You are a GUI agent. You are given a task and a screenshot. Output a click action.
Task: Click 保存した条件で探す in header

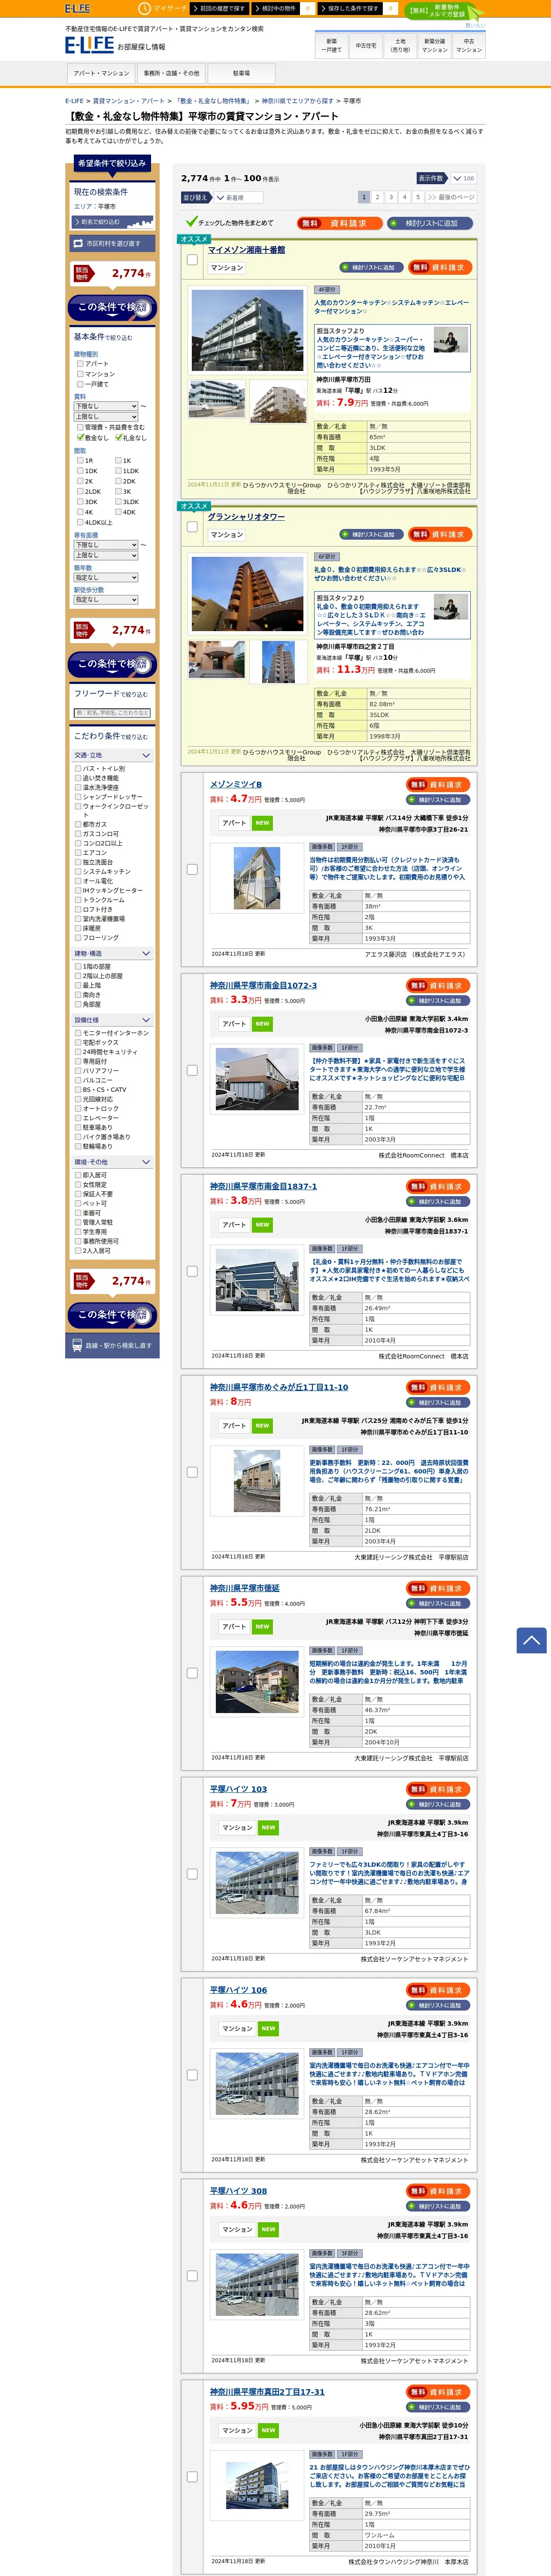coord(351,8)
